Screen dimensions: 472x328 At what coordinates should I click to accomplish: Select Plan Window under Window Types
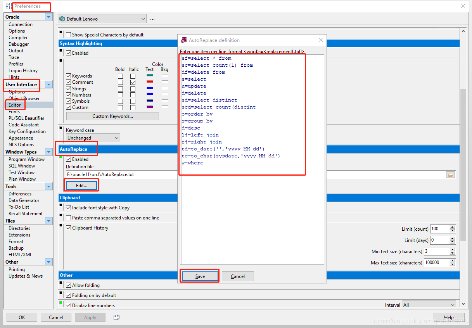coord(22,179)
